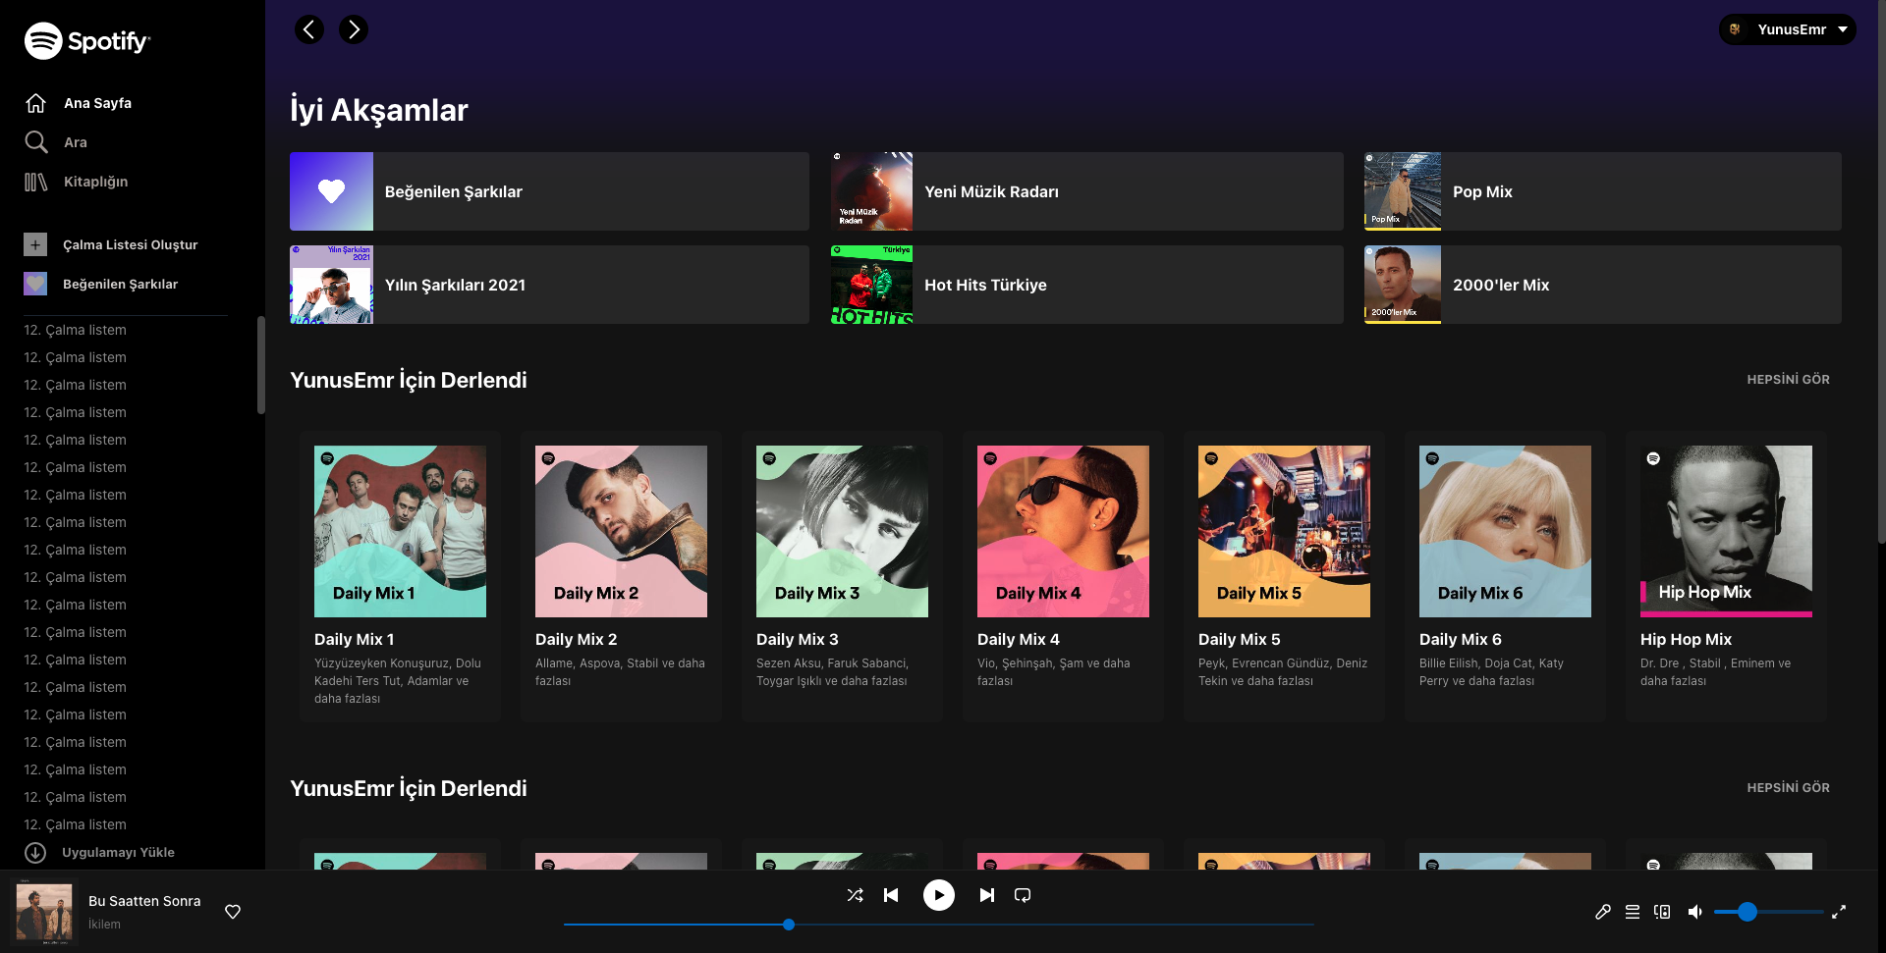Open the Pop Mix shortcut card
The width and height of the screenshot is (1886, 953).
pyautogui.click(x=1603, y=191)
